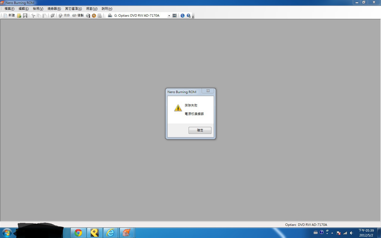Image resolution: width=381 pixels, height=238 pixels.
Task: Click the open compilation folder icon
Action: coord(19,16)
